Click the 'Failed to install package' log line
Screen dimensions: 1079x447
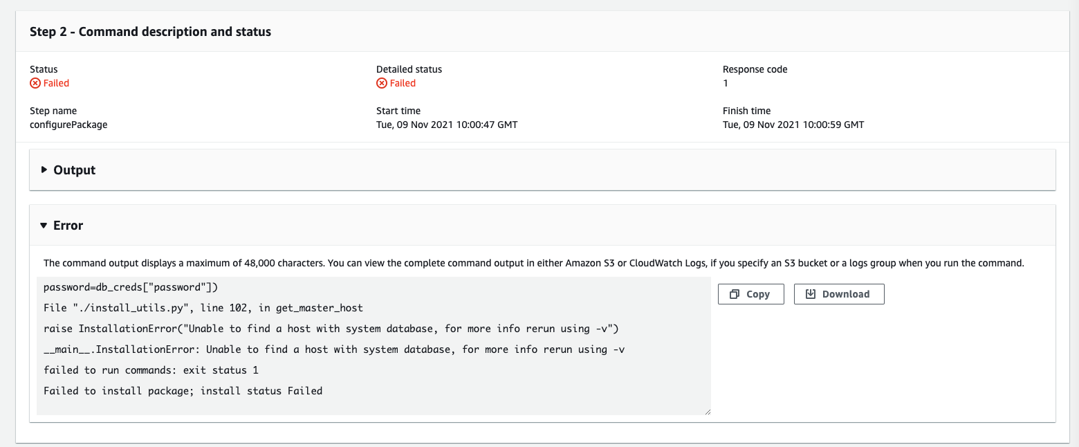click(x=183, y=391)
